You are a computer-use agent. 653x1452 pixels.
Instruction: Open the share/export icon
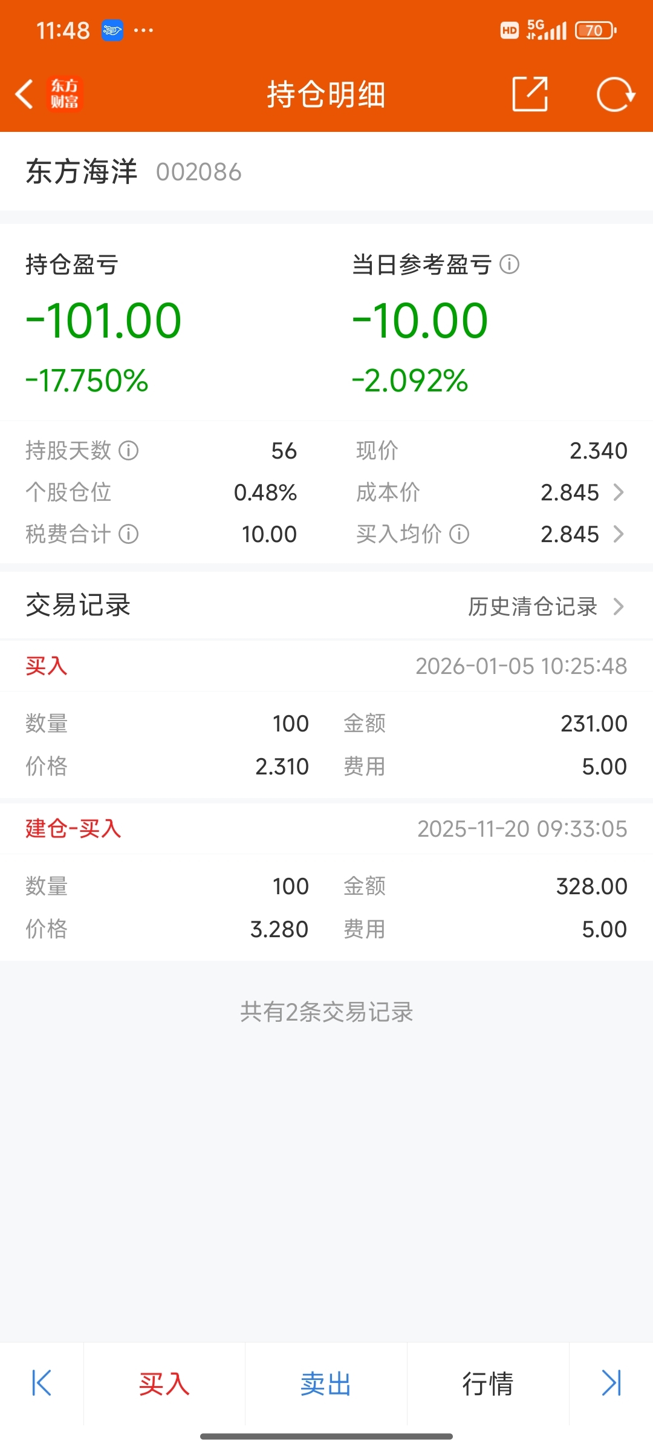point(530,94)
